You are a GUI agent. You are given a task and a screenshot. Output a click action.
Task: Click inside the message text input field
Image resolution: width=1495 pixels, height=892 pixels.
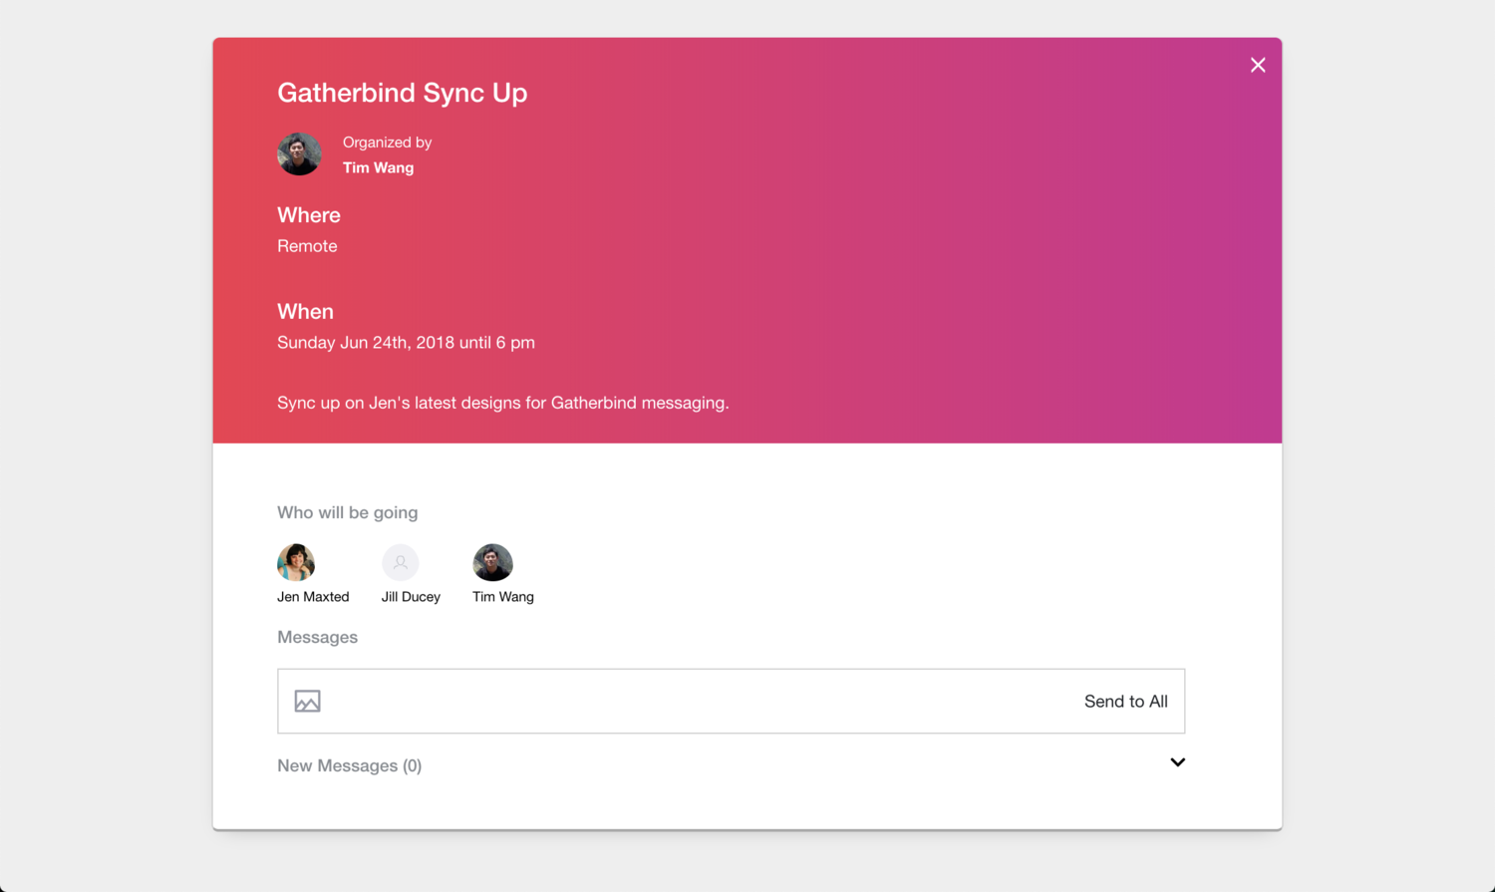[698, 702]
